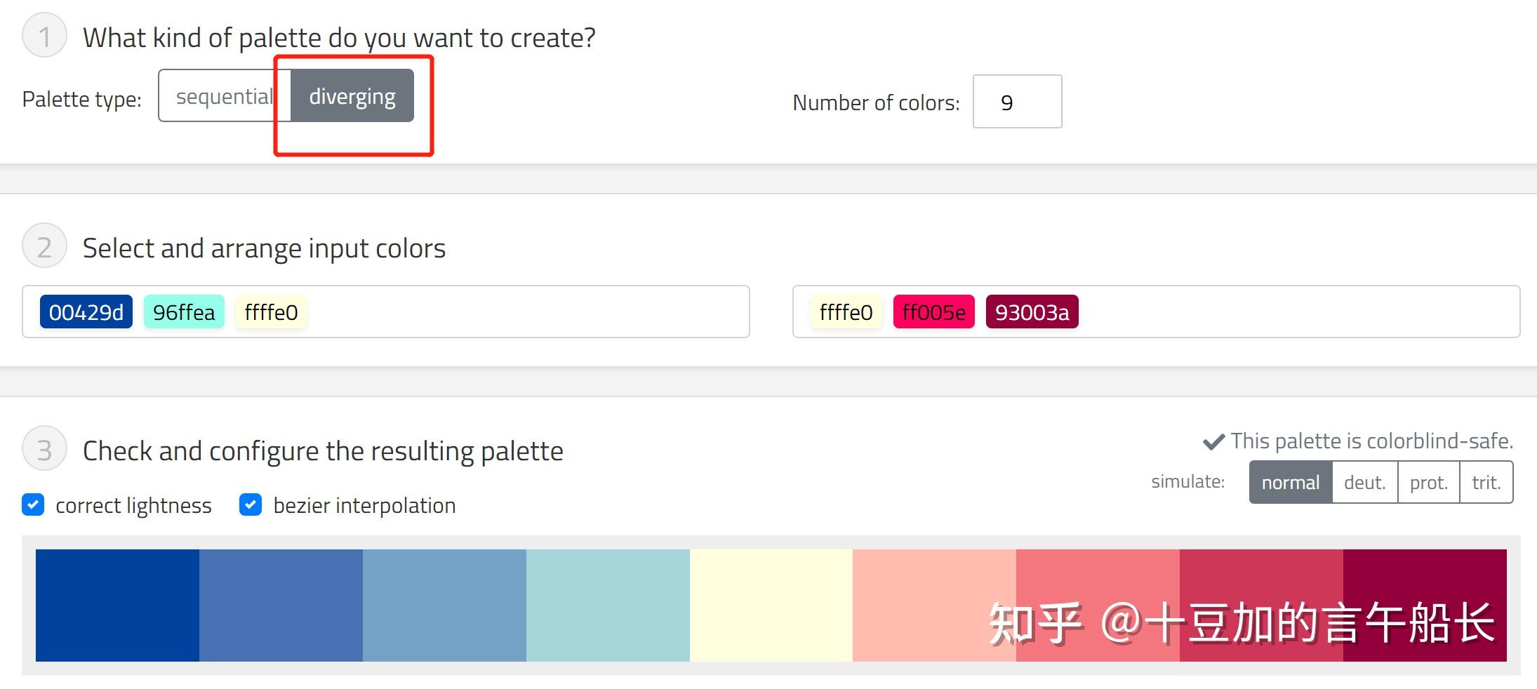The width and height of the screenshot is (1537, 689).
Task: Switch simulation to normal vision
Action: click(x=1290, y=483)
